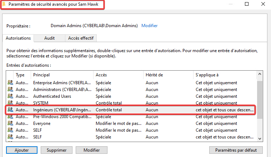Switch to the Audit tab

pos(49,38)
